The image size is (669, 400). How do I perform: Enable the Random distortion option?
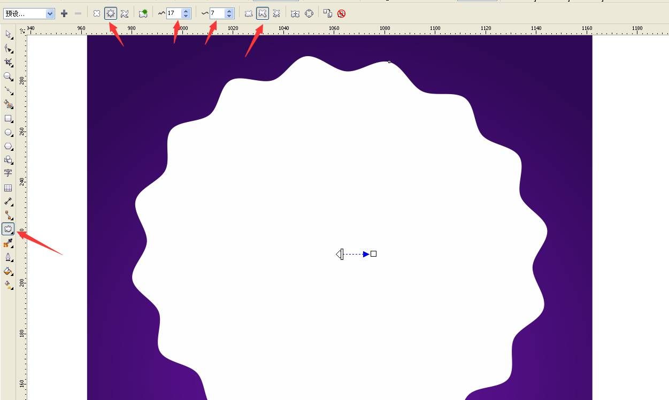[x=249, y=13]
